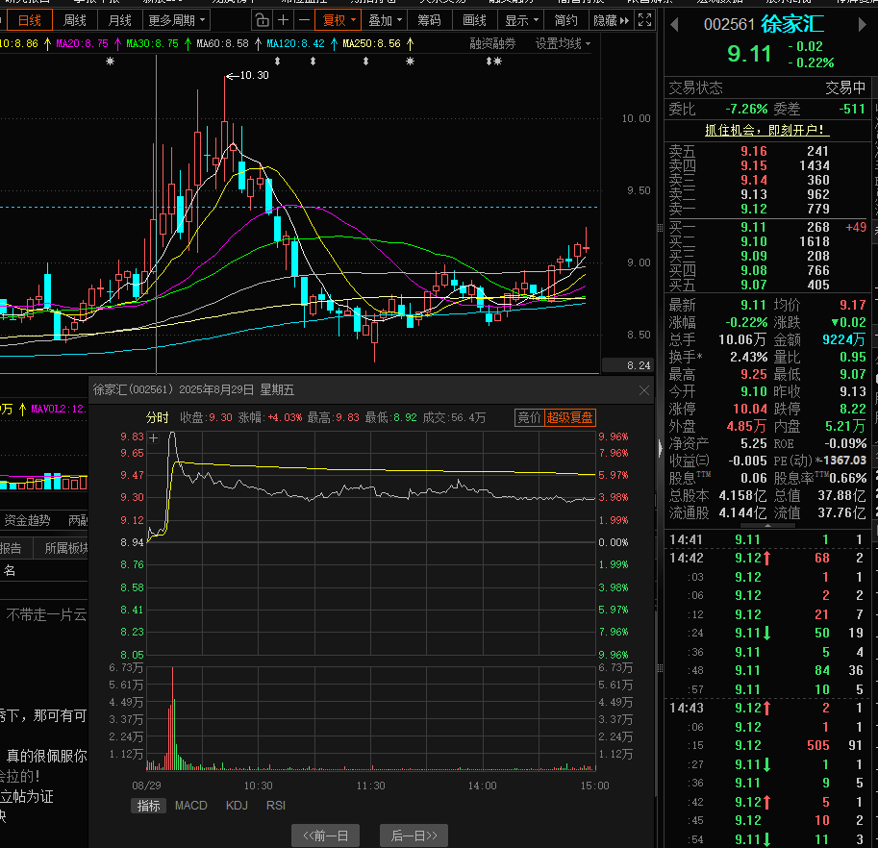
Task: Select MA250:8.56 moving average label
Action: point(371,43)
